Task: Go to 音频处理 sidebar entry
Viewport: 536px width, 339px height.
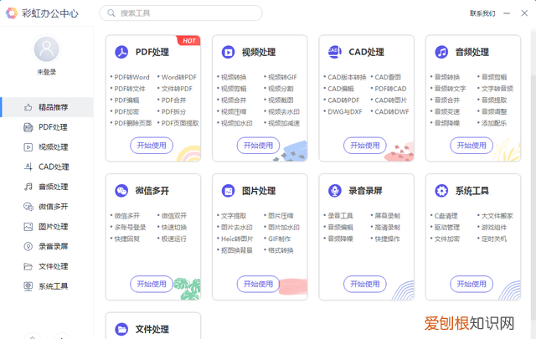Action: (47, 187)
